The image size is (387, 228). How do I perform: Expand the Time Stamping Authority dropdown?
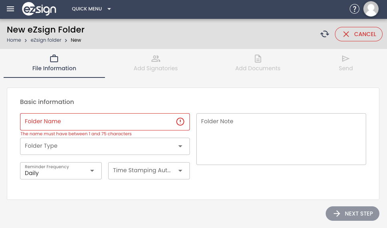149,171
